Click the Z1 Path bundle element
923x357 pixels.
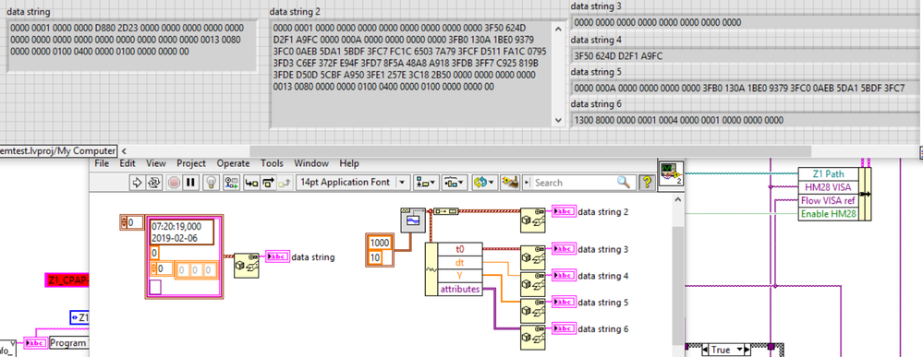point(828,174)
